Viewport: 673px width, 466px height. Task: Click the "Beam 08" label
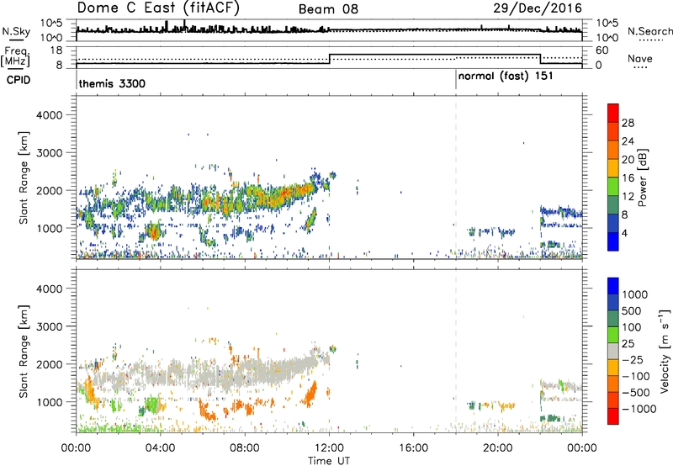(x=328, y=9)
